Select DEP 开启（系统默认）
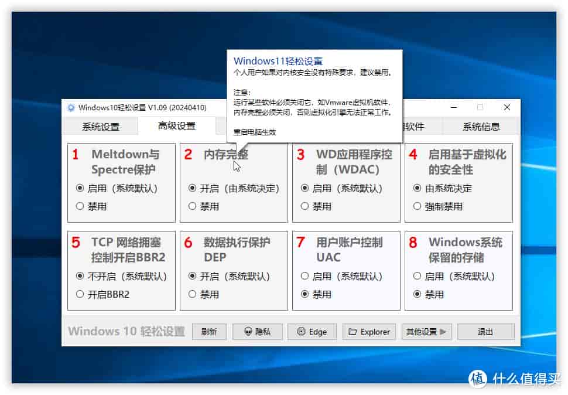This screenshot has height=395, width=568. (x=229, y=276)
